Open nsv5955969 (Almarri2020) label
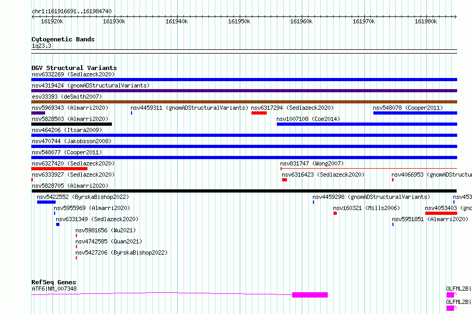 click(x=92, y=208)
